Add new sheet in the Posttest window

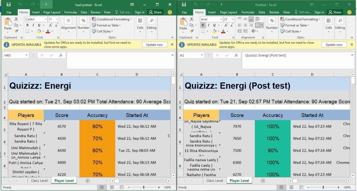pos(263,181)
